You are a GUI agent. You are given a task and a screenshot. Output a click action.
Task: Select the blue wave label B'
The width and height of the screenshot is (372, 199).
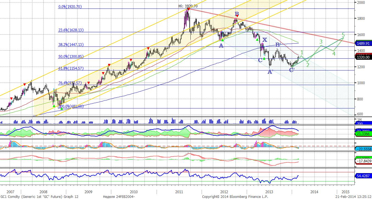tap(278, 45)
